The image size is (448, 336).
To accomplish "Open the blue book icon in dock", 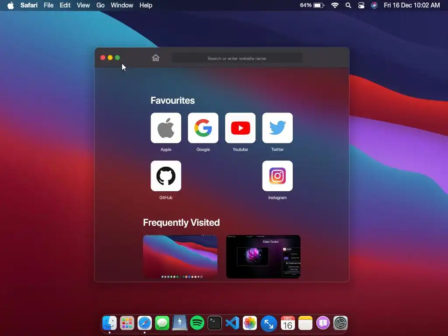I will pos(179,323).
